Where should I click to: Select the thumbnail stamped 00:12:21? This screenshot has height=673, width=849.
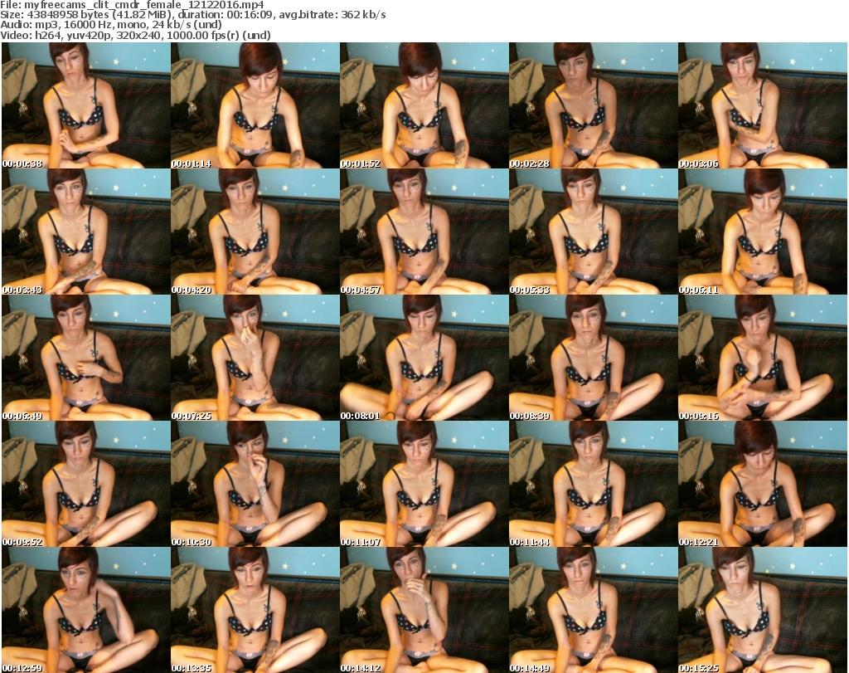[763, 484]
